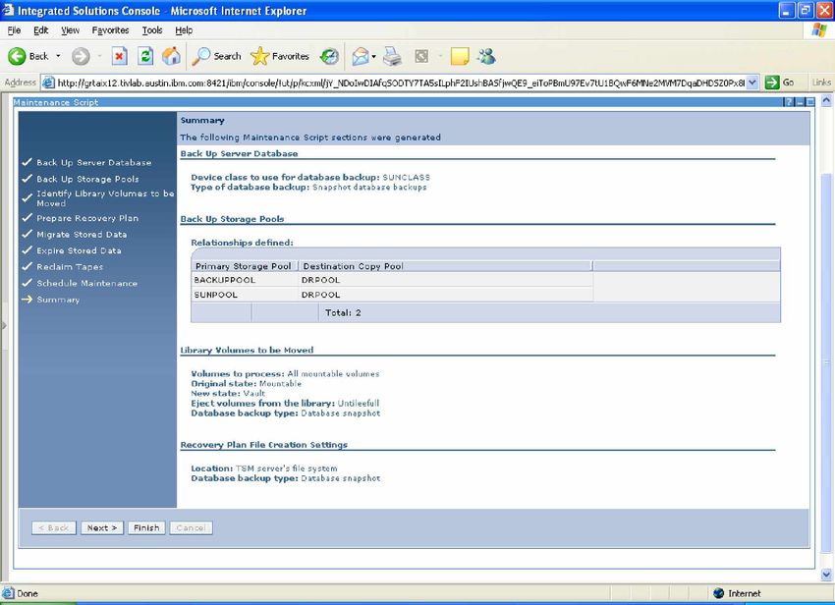Click the Back navigation arrow icon

click(17, 56)
